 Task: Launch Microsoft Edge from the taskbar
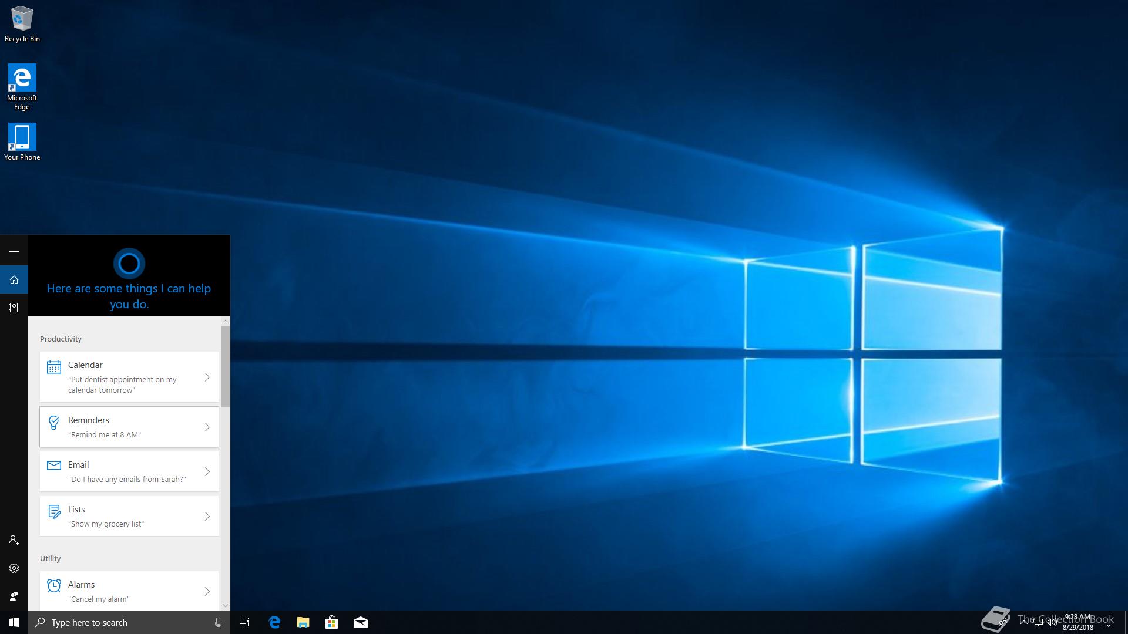pos(274,622)
